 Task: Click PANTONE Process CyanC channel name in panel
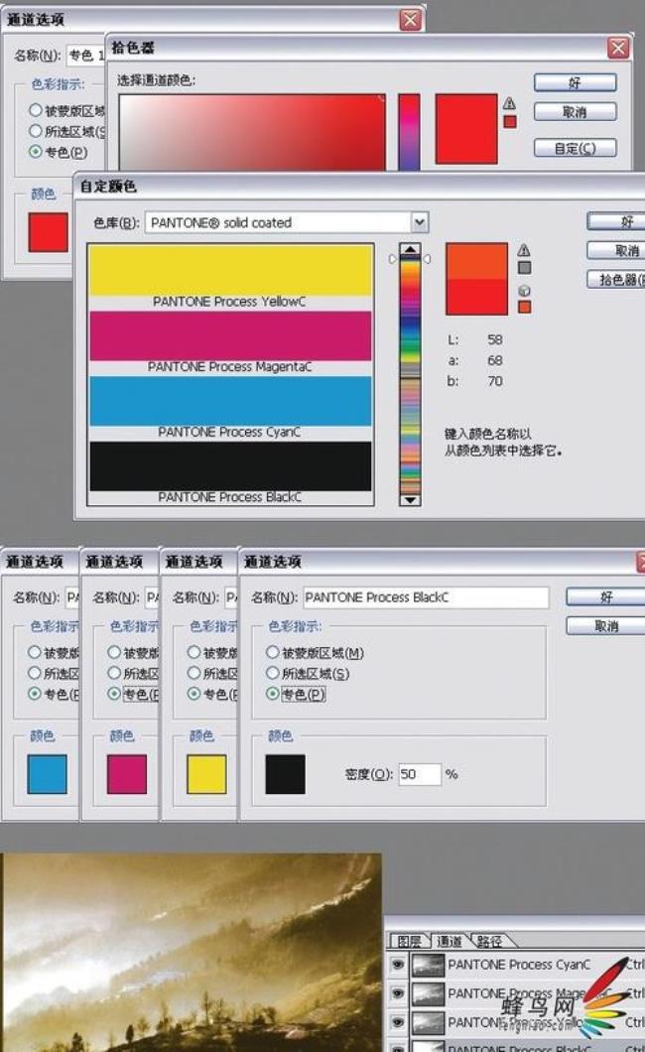pyautogui.click(x=519, y=964)
